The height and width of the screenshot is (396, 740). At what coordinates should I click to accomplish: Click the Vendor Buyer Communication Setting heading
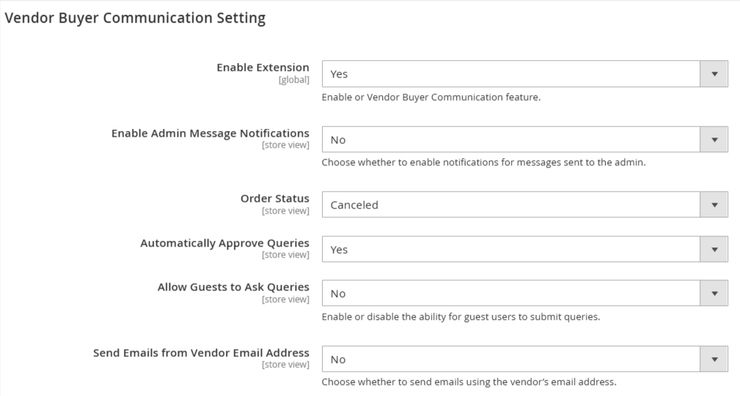(135, 18)
